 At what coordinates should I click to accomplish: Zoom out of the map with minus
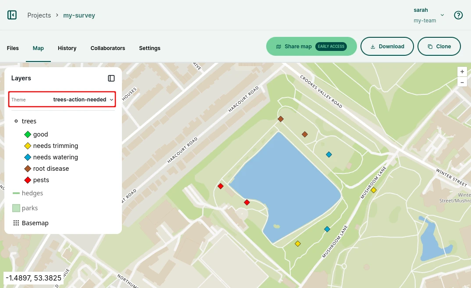tap(462, 82)
